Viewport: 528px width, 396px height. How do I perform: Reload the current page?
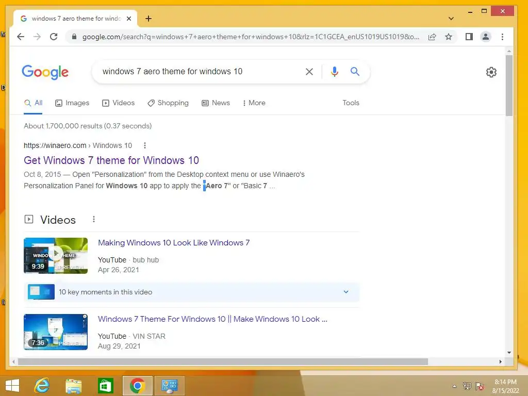(54, 37)
